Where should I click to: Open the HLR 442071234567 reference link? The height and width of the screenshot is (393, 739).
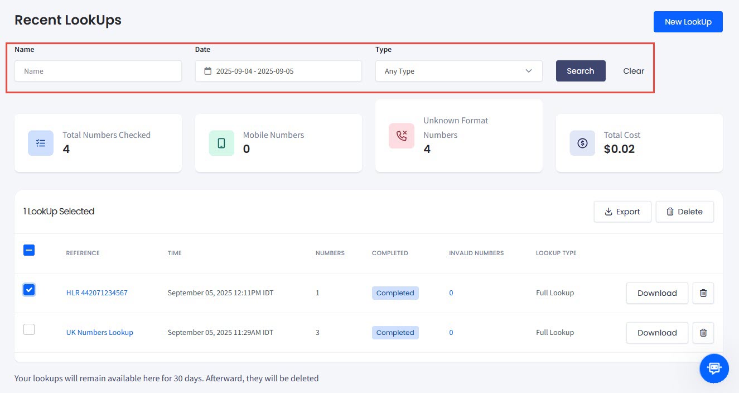click(97, 293)
